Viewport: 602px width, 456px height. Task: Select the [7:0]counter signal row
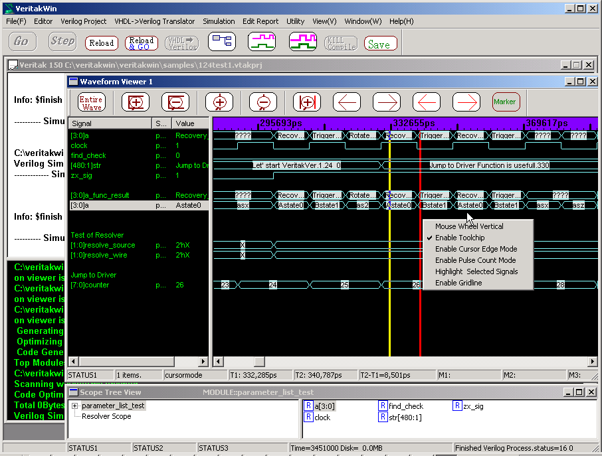tap(90, 285)
